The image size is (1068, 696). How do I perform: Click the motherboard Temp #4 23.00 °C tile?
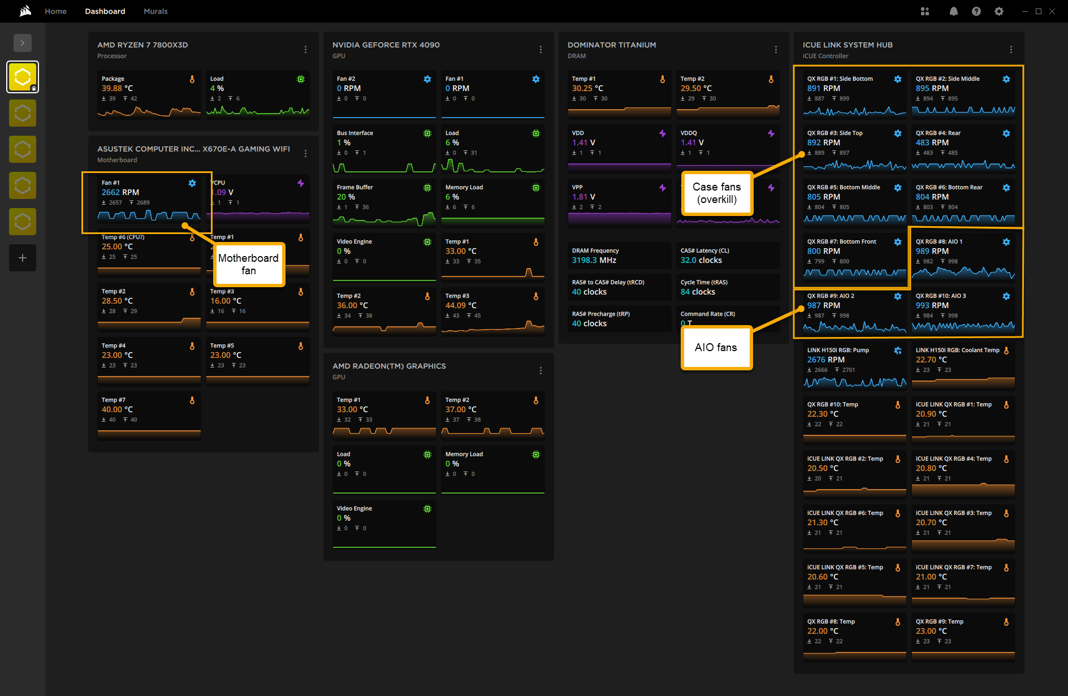pyautogui.click(x=149, y=362)
